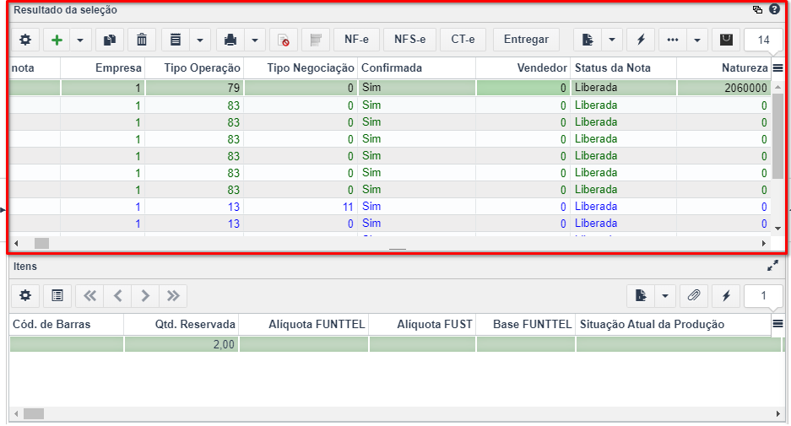
Task: Click scroll down arrow in Resultado grid
Action: coord(777,229)
